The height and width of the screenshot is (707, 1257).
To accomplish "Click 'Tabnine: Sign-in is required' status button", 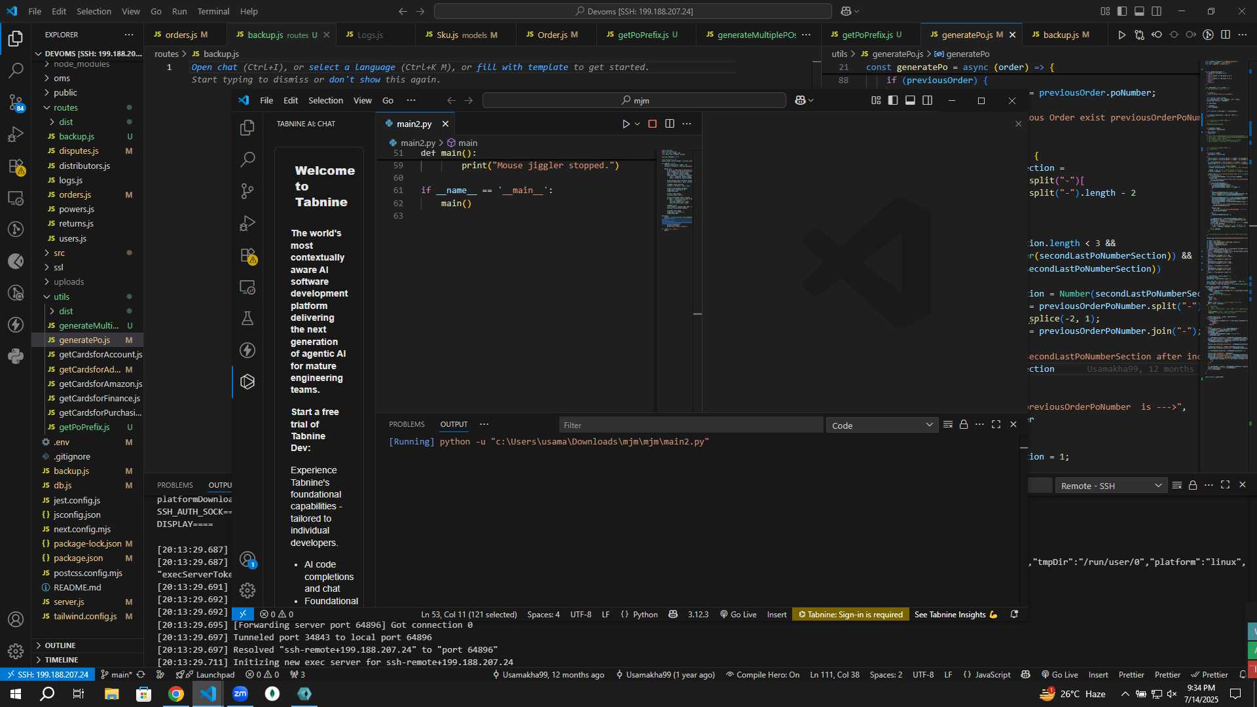I will (x=850, y=615).
